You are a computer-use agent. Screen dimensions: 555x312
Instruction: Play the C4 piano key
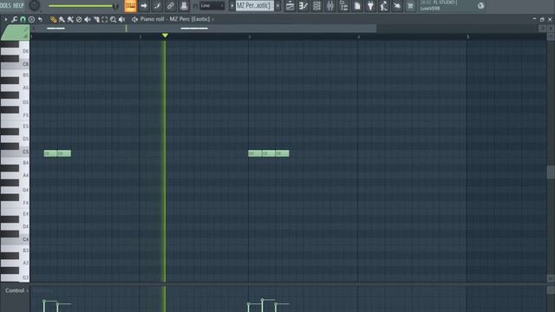tap(15, 239)
